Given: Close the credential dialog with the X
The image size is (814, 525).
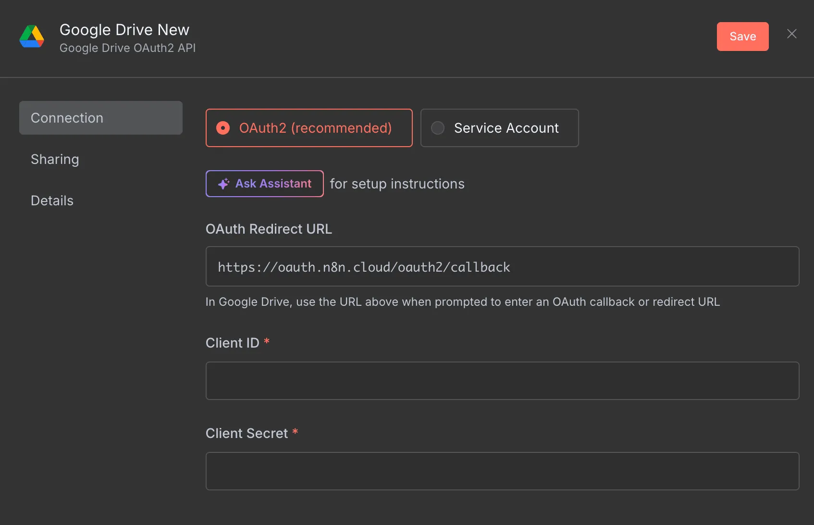Looking at the screenshot, I should point(791,34).
